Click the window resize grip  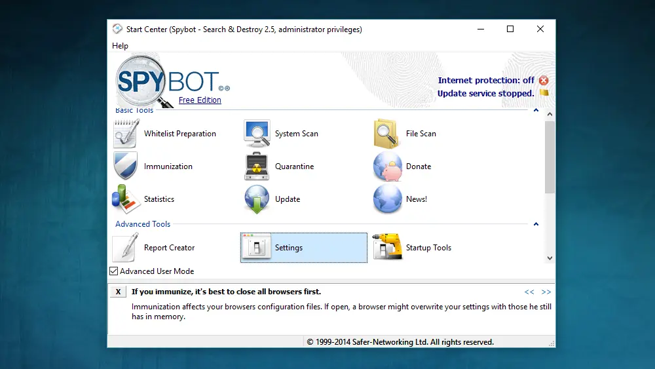(x=552, y=343)
